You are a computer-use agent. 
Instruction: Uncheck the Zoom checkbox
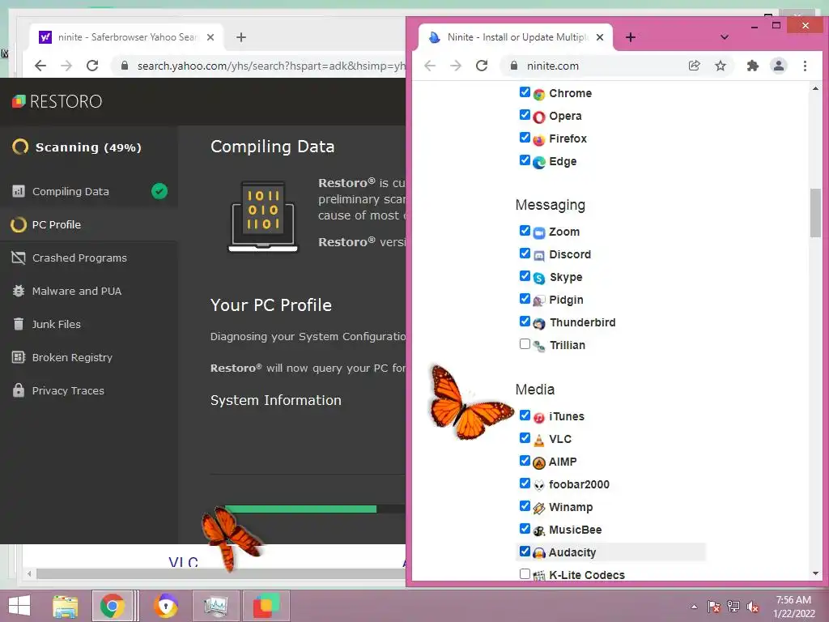tap(525, 231)
